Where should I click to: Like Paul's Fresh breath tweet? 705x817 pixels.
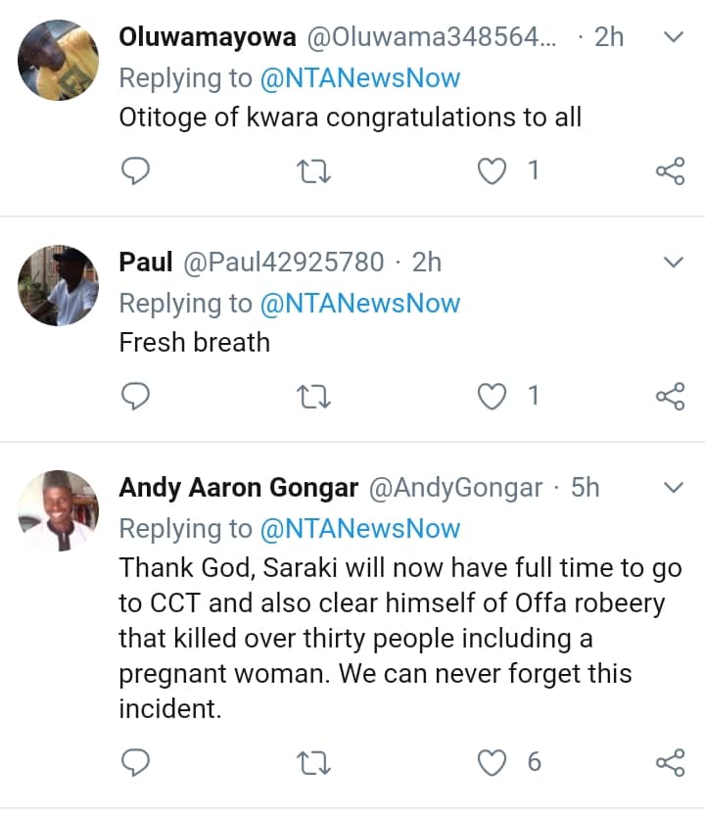(x=491, y=396)
